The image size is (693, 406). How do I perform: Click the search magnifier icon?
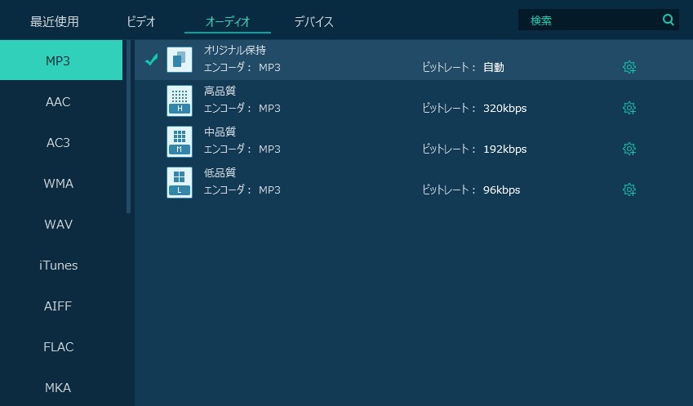pos(669,20)
